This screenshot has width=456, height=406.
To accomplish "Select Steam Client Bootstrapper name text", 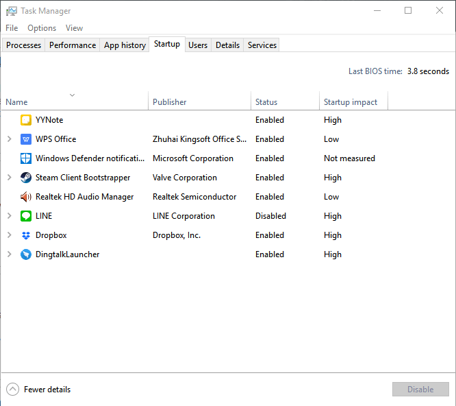I will (x=83, y=178).
